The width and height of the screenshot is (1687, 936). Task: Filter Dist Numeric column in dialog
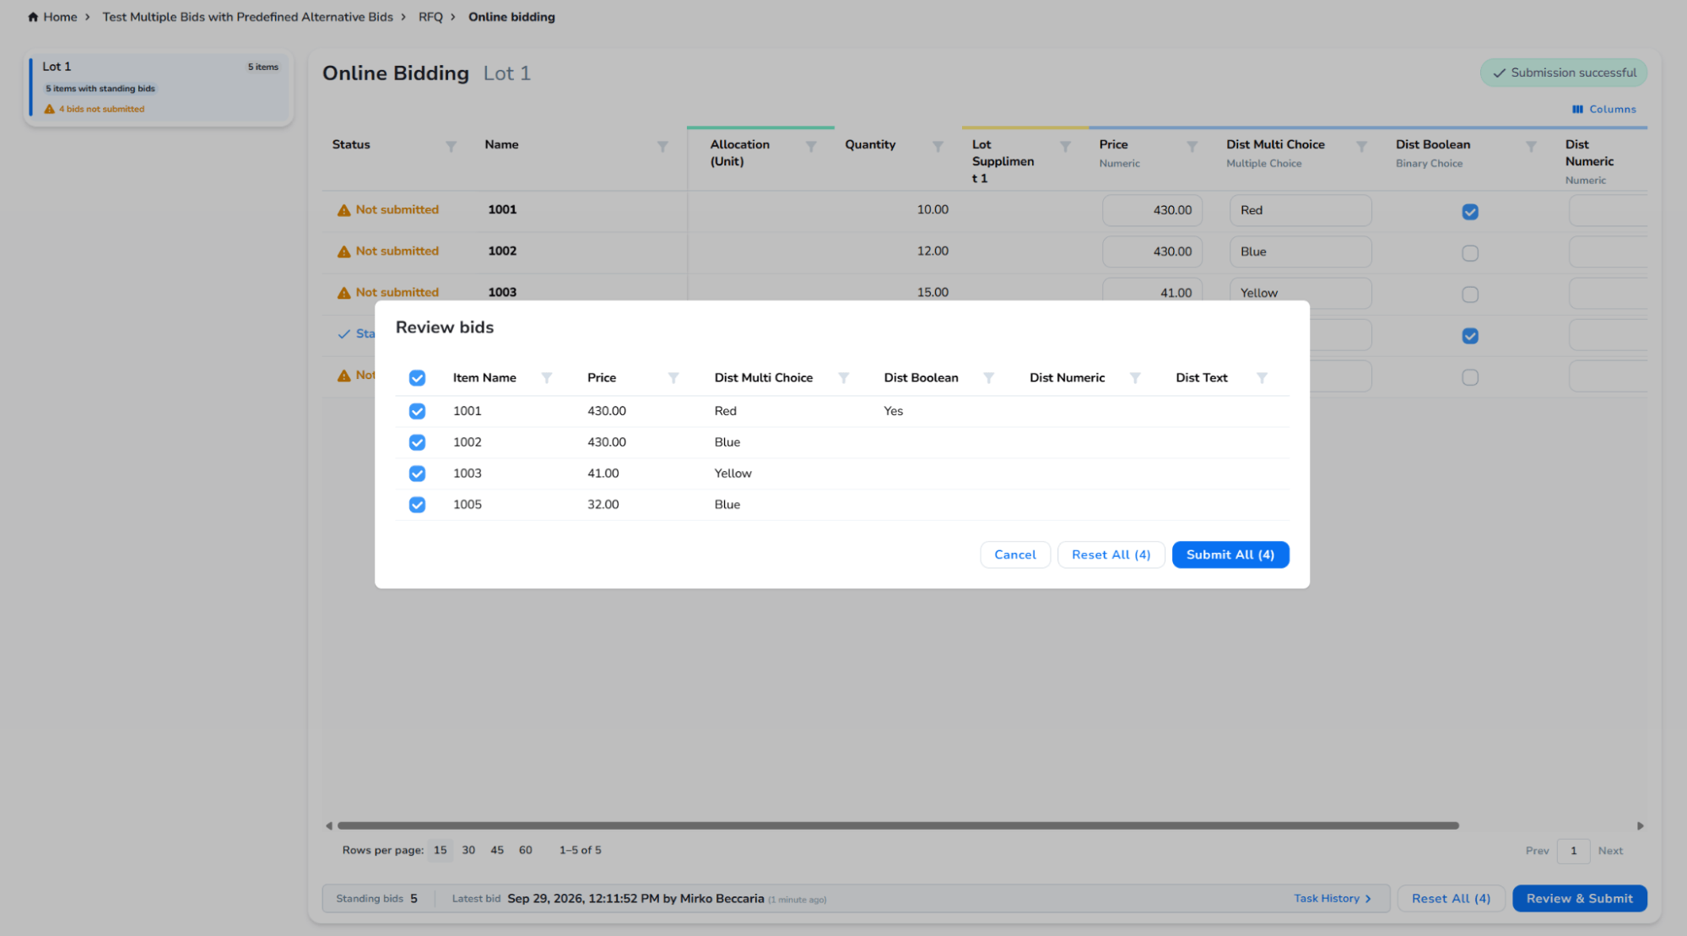click(x=1135, y=378)
